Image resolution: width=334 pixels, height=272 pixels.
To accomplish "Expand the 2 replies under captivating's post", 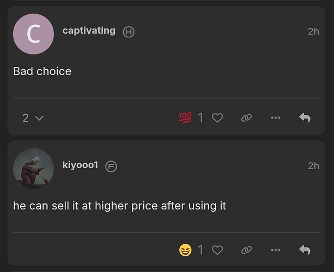I will 33,118.
